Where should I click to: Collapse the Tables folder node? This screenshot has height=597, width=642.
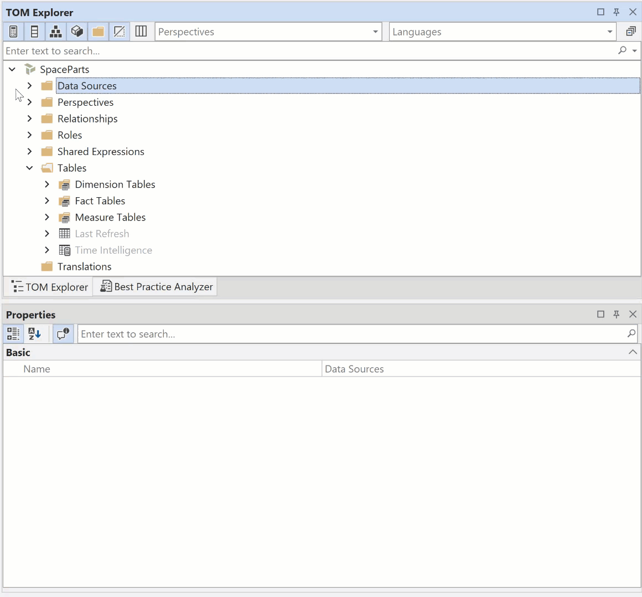coord(30,168)
